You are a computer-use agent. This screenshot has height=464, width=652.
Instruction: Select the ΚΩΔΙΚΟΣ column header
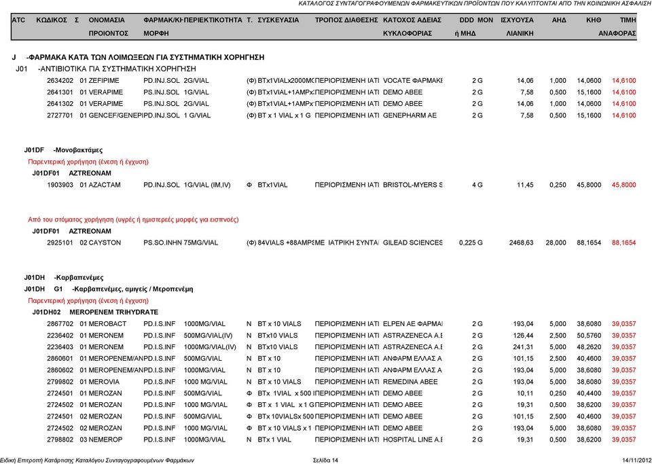[52, 20]
